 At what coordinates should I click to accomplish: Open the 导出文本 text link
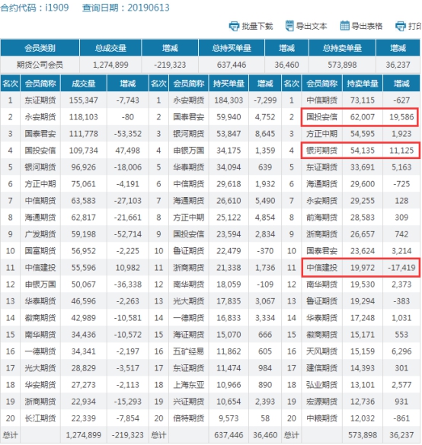[312, 27]
